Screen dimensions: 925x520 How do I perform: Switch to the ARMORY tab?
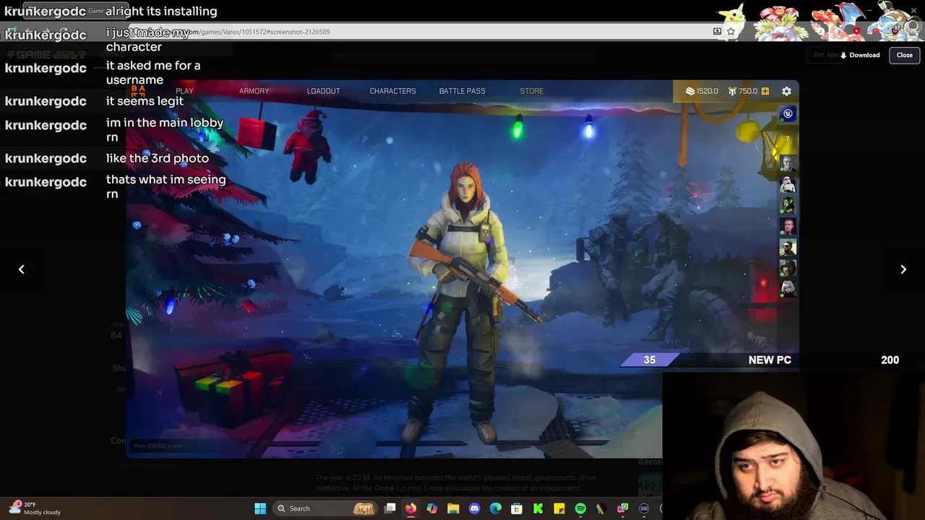pos(254,91)
